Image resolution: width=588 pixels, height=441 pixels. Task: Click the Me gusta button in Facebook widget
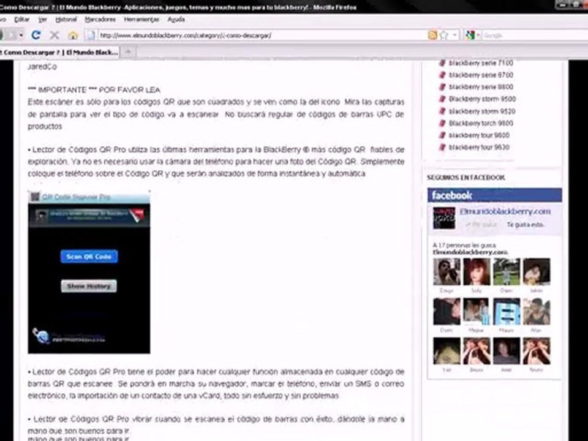[481, 225]
